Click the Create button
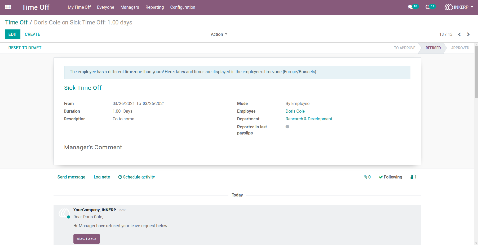This screenshot has height=245, width=478. click(33, 34)
